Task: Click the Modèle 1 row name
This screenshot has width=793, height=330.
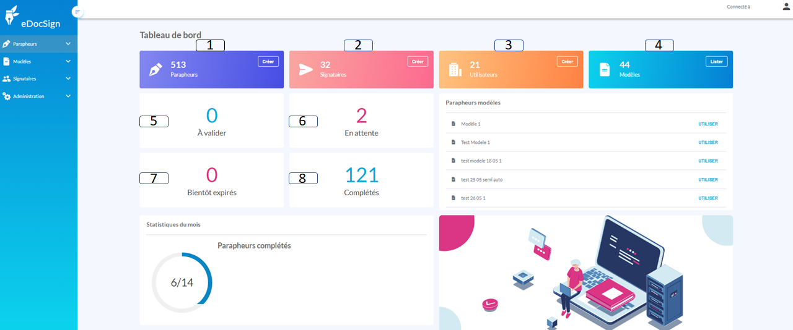Action: click(x=471, y=124)
